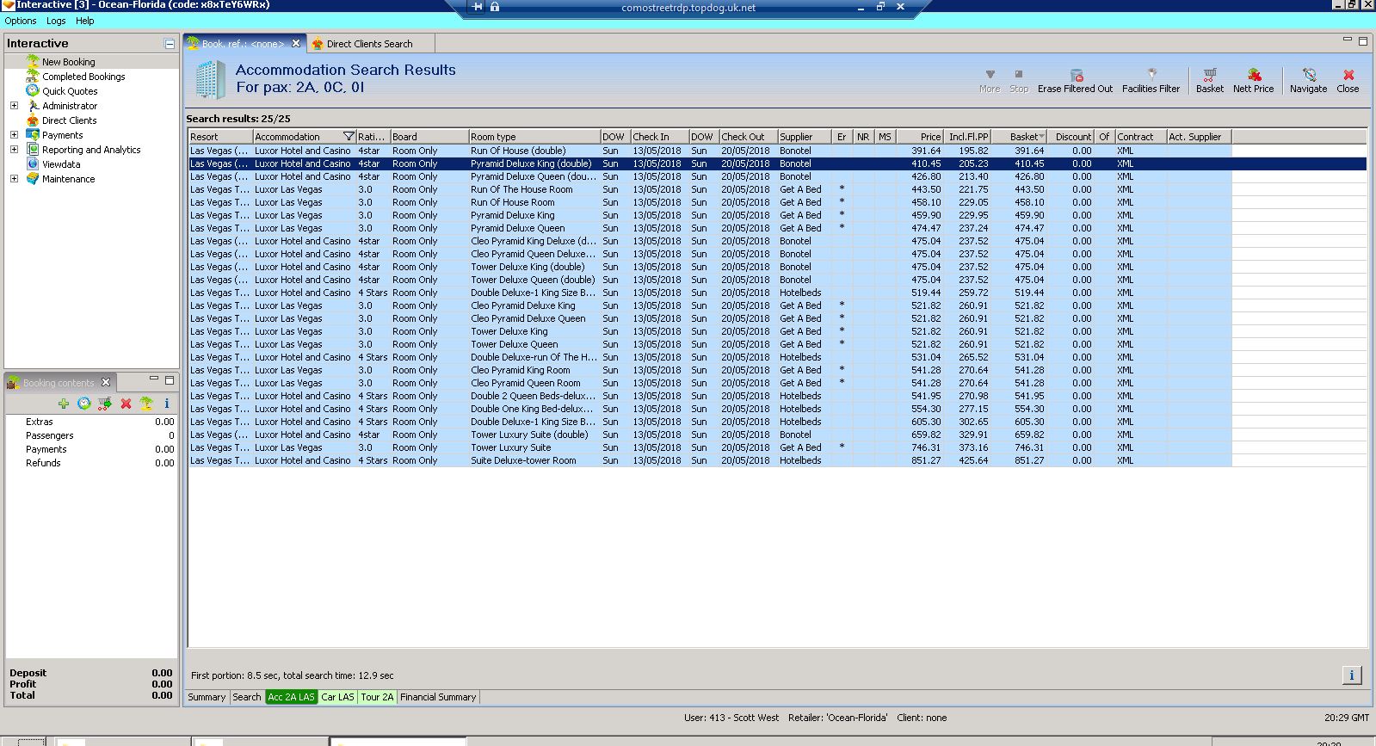1376x746 pixels.
Task: Open the Logs menu
Action: tap(56, 21)
